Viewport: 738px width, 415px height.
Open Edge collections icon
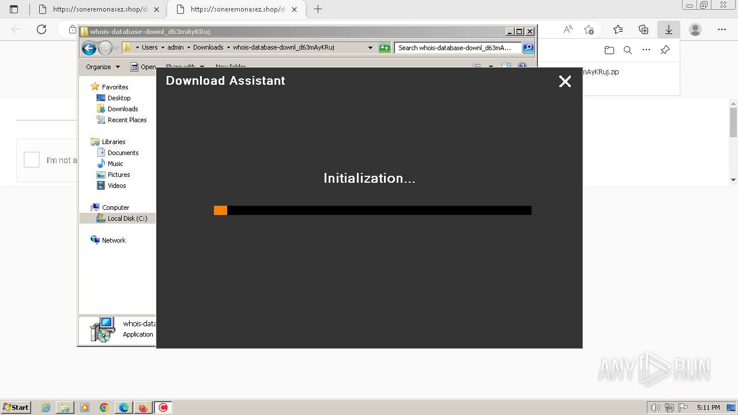[643, 29]
